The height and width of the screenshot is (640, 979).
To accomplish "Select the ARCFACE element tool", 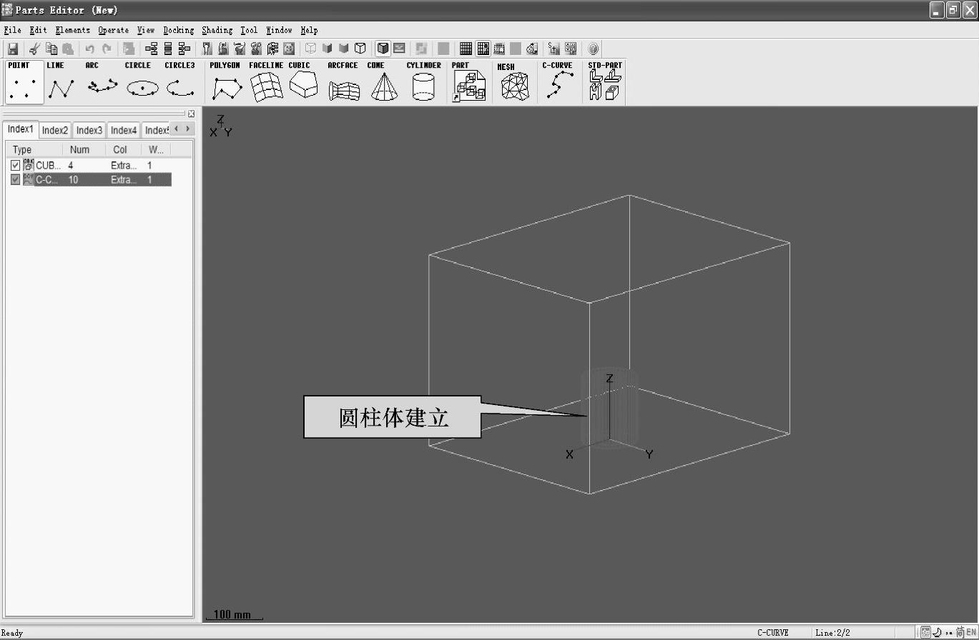I will tap(344, 82).
